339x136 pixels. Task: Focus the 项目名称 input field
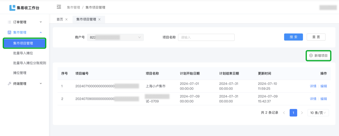tap(206, 37)
